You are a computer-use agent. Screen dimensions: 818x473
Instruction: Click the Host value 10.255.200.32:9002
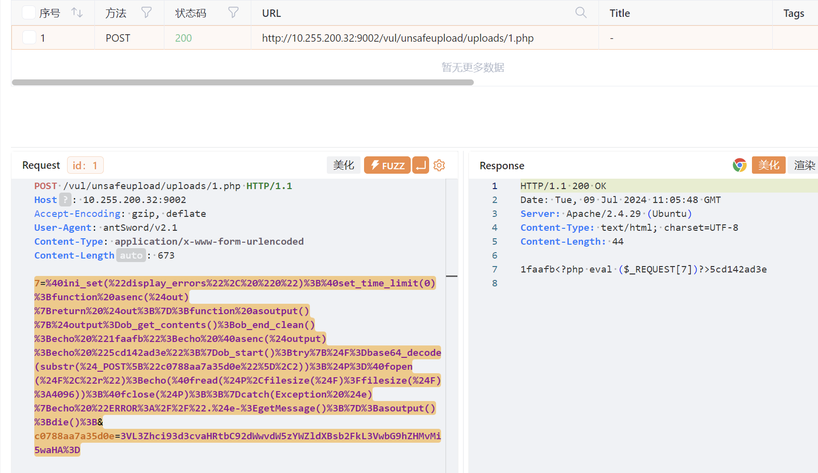pos(134,200)
